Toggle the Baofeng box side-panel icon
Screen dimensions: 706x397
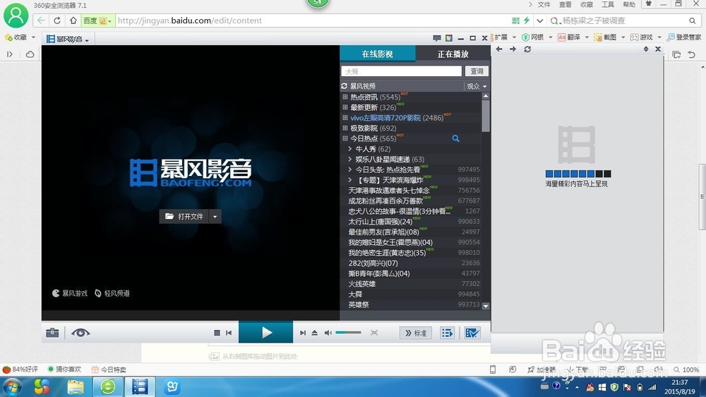click(472, 333)
